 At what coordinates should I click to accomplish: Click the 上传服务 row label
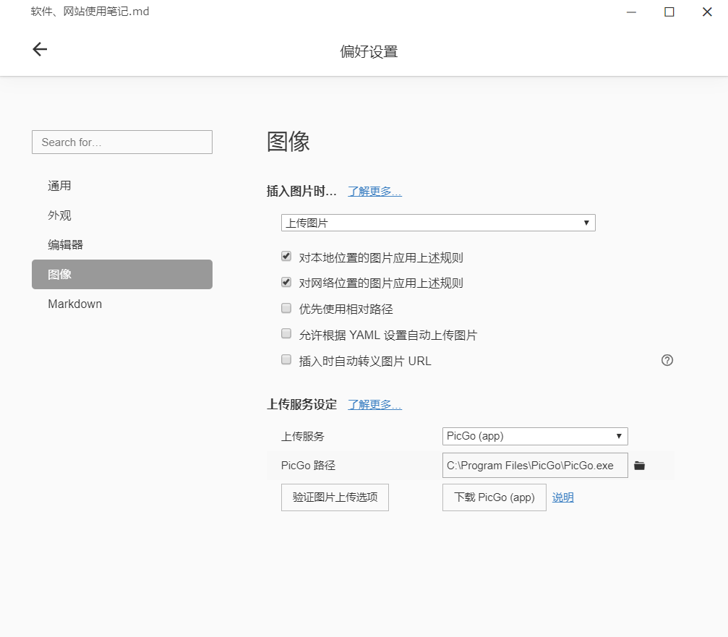[303, 437]
